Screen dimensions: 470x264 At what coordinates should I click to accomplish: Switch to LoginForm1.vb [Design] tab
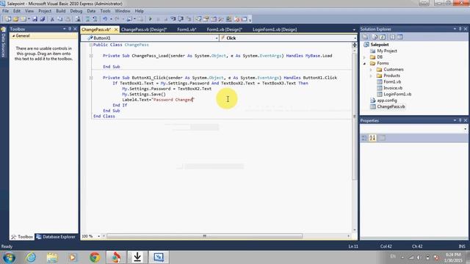click(x=275, y=29)
